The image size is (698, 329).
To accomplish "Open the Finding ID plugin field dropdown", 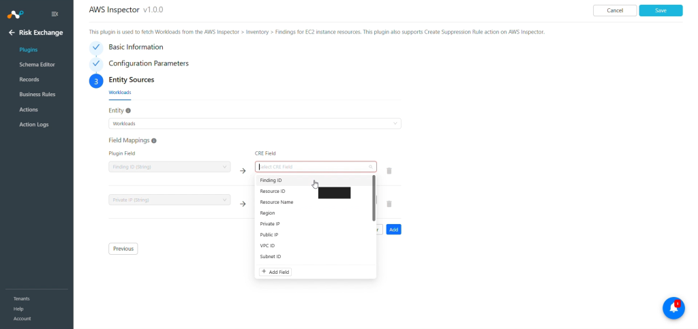I will [x=170, y=167].
